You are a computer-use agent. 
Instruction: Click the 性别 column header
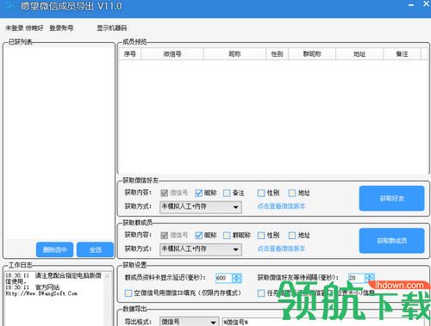coord(277,54)
